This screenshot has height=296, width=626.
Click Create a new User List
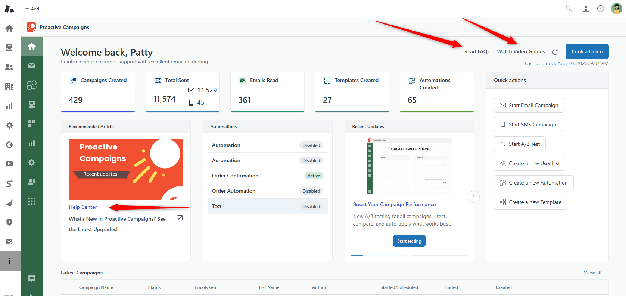[530, 163]
